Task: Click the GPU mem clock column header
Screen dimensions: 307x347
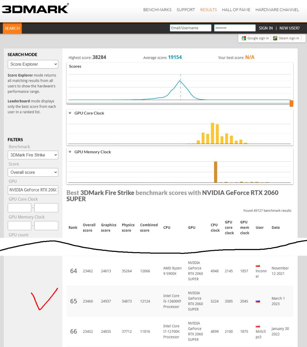Action: 245,227
